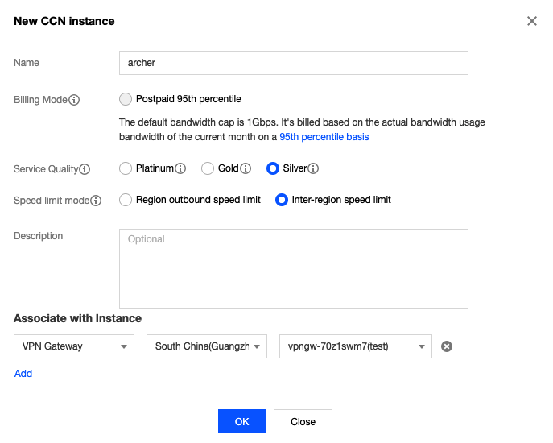
Task: Select Postpaid 95th percentile billing
Action: coord(126,99)
